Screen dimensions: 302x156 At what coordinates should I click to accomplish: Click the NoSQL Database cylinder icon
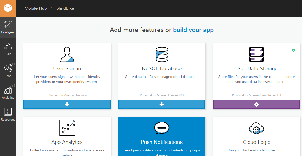(x=162, y=54)
